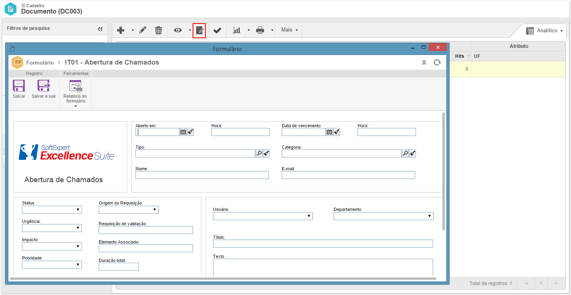This screenshot has width=571, height=295.
Task: Click the printer toolbar icon
Action: tap(260, 30)
